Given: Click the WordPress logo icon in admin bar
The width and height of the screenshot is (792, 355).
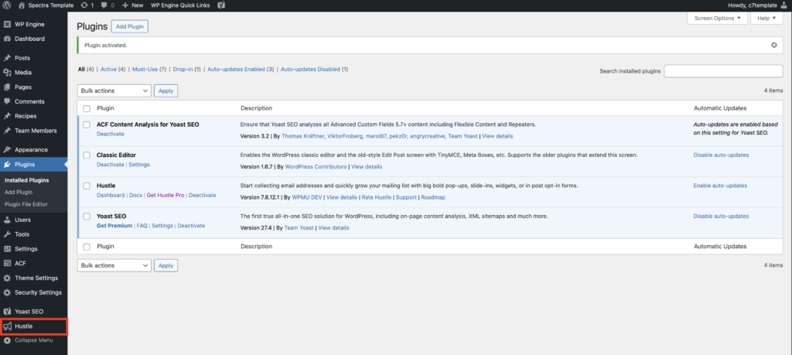Looking at the screenshot, I should (x=7, y=5).
